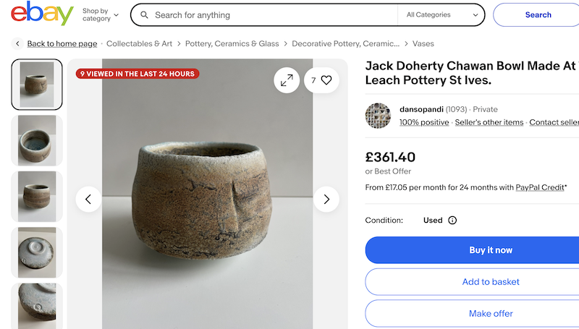Open Seller's other items link
This screenshot has height=329, width=579.
[x=489, y=122]
